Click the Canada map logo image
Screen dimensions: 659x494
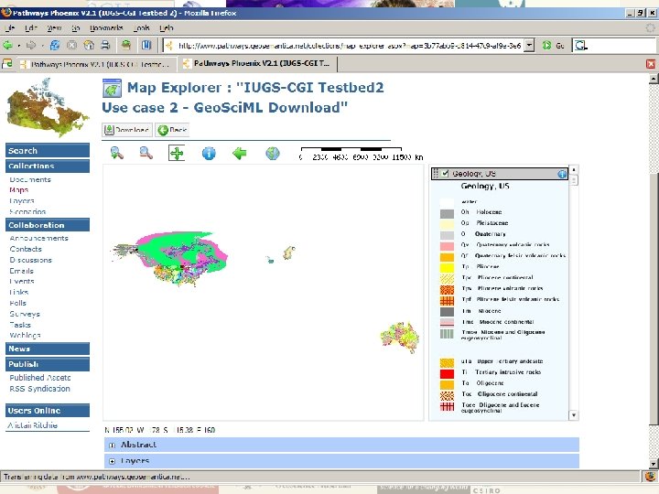47,108
